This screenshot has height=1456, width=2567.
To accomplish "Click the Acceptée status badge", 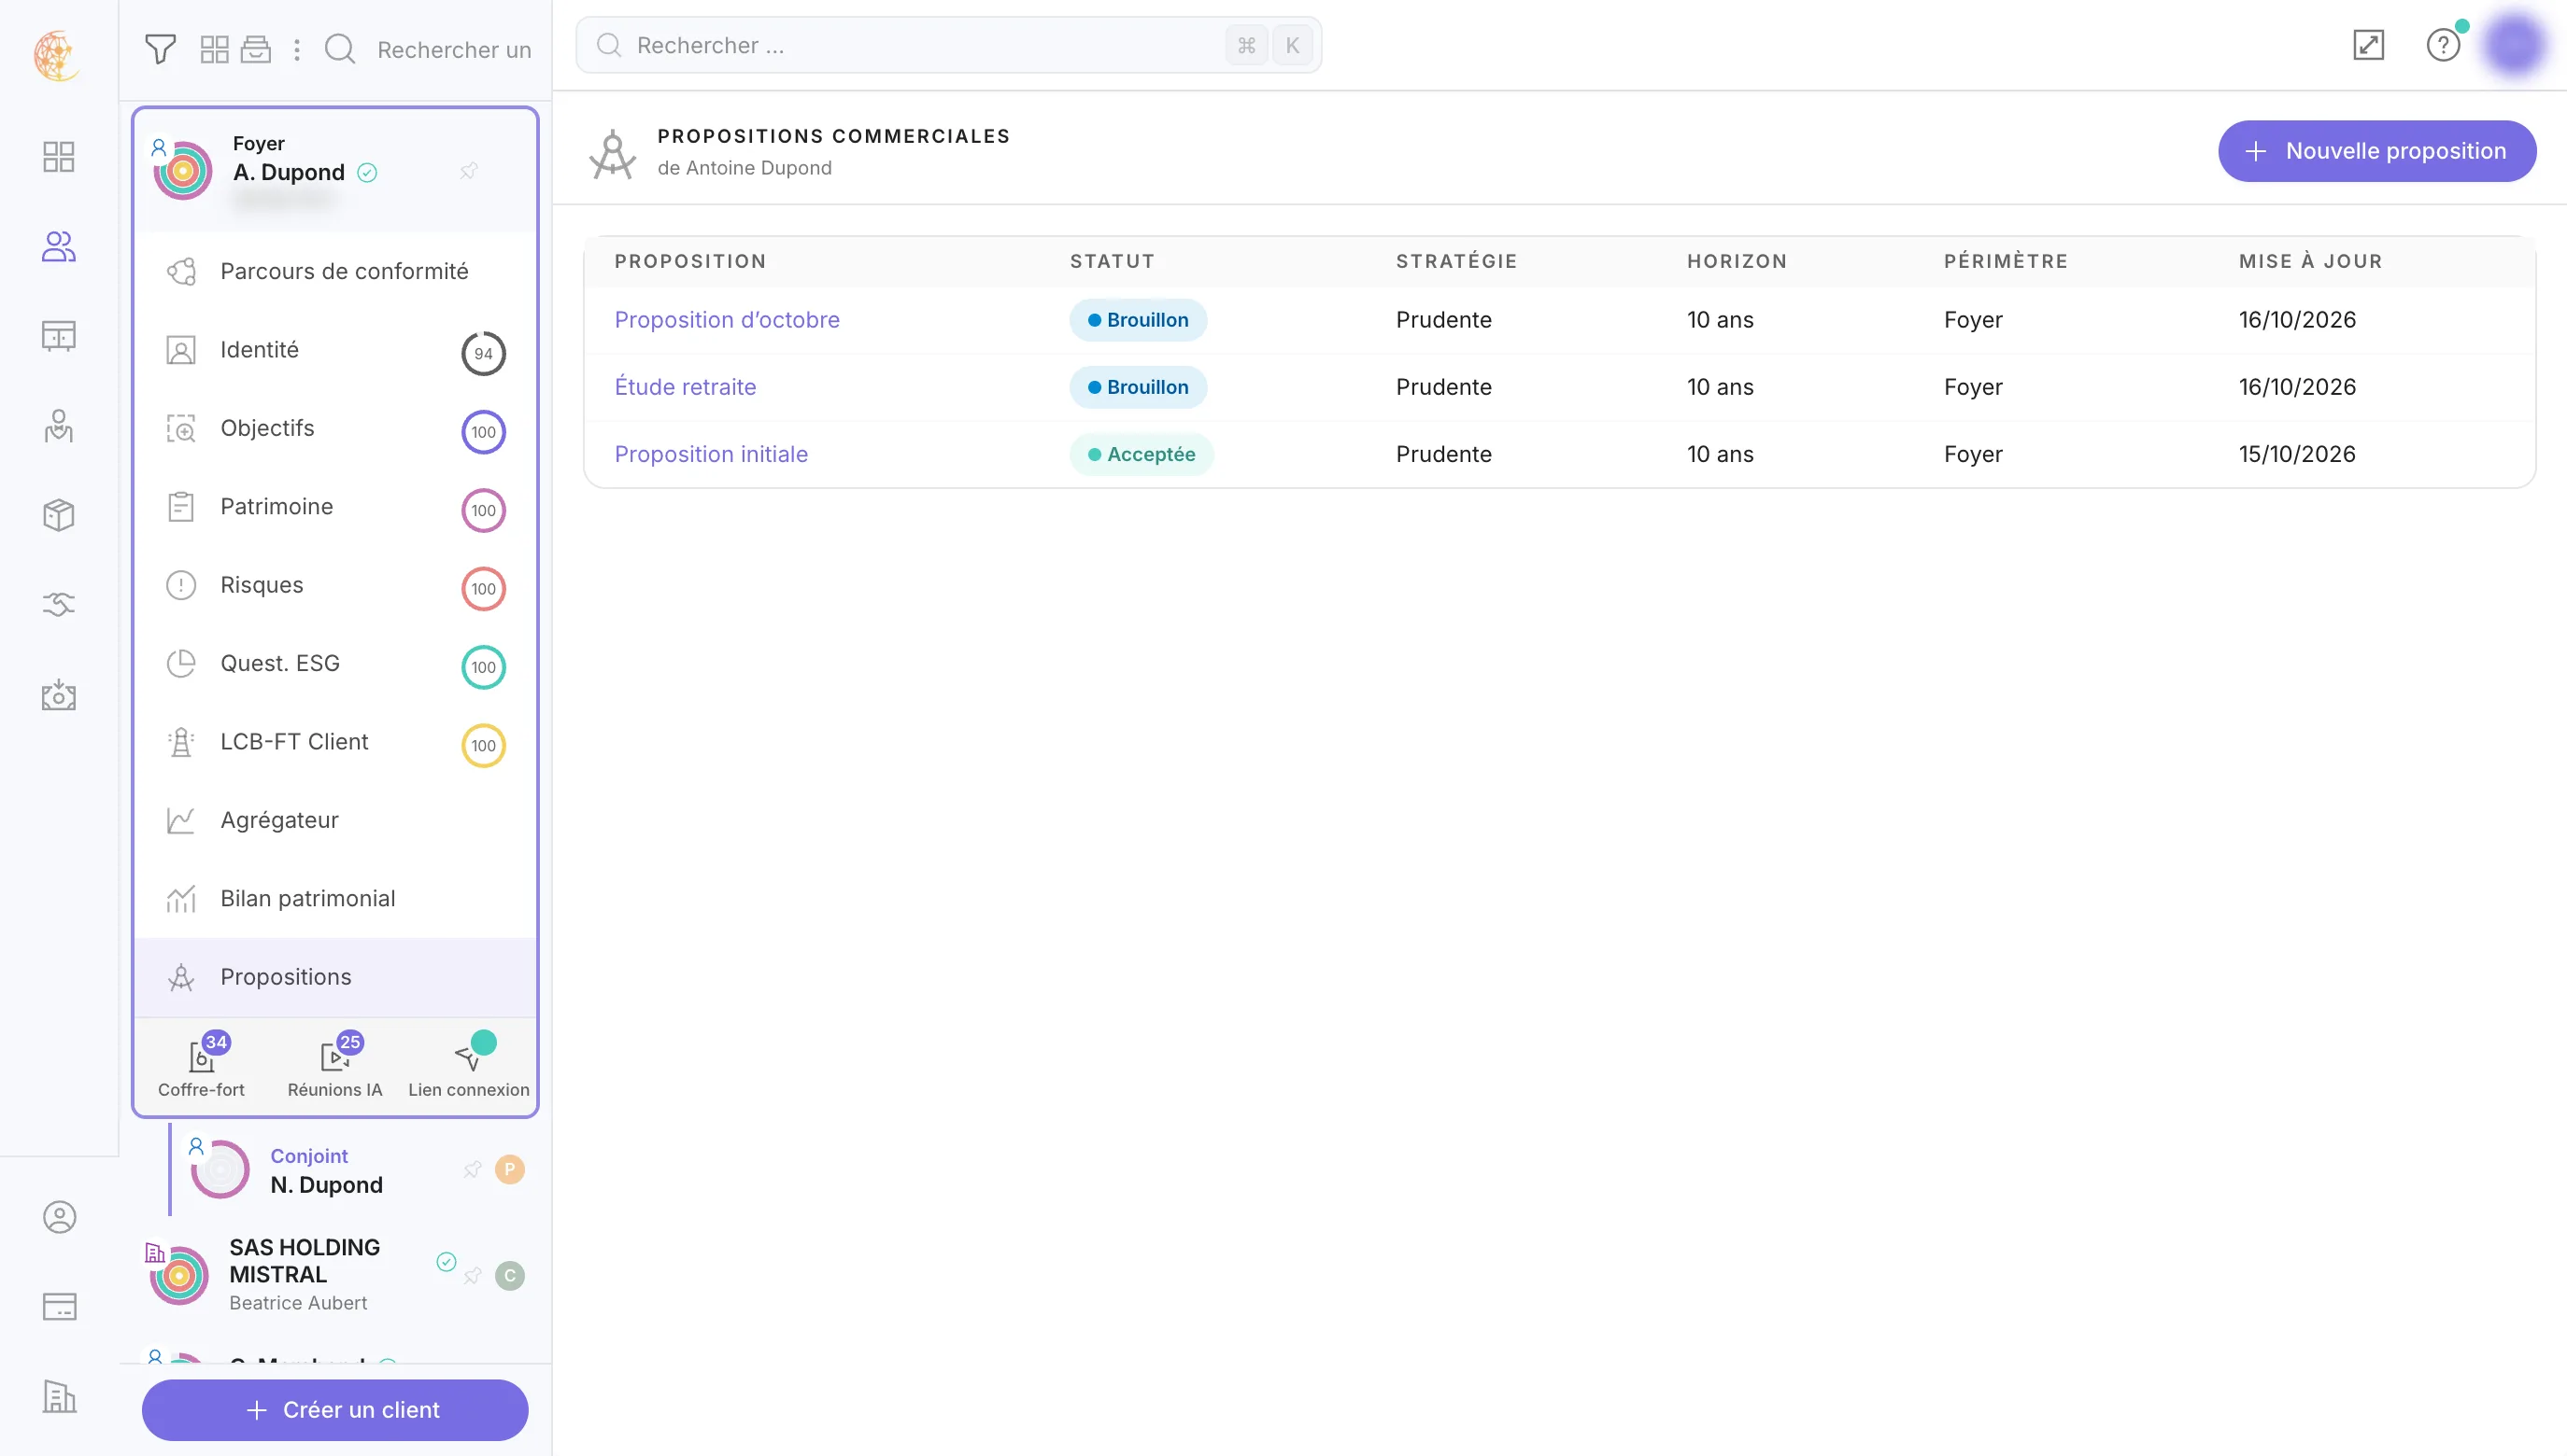I will tap(1141, 454).
